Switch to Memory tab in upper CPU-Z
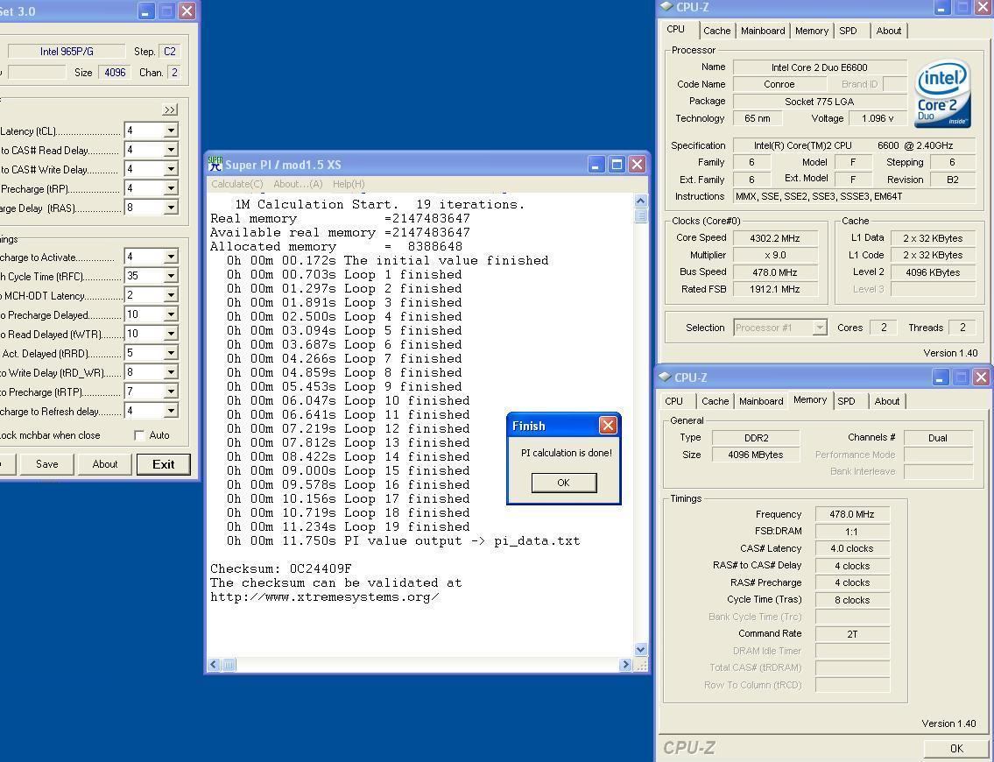Viewport: 994px width, 762px height. (812, 31)
